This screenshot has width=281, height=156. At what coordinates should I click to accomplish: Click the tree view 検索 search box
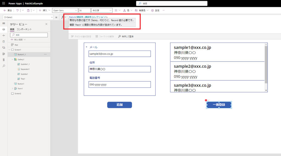(x=29, y=35)
